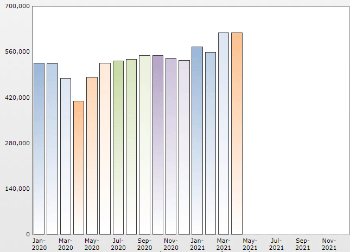Select the Dec-2020 pale lavender bar
Image resolution: width=350 pixels, height=252 pixels.
coord(184,147)
